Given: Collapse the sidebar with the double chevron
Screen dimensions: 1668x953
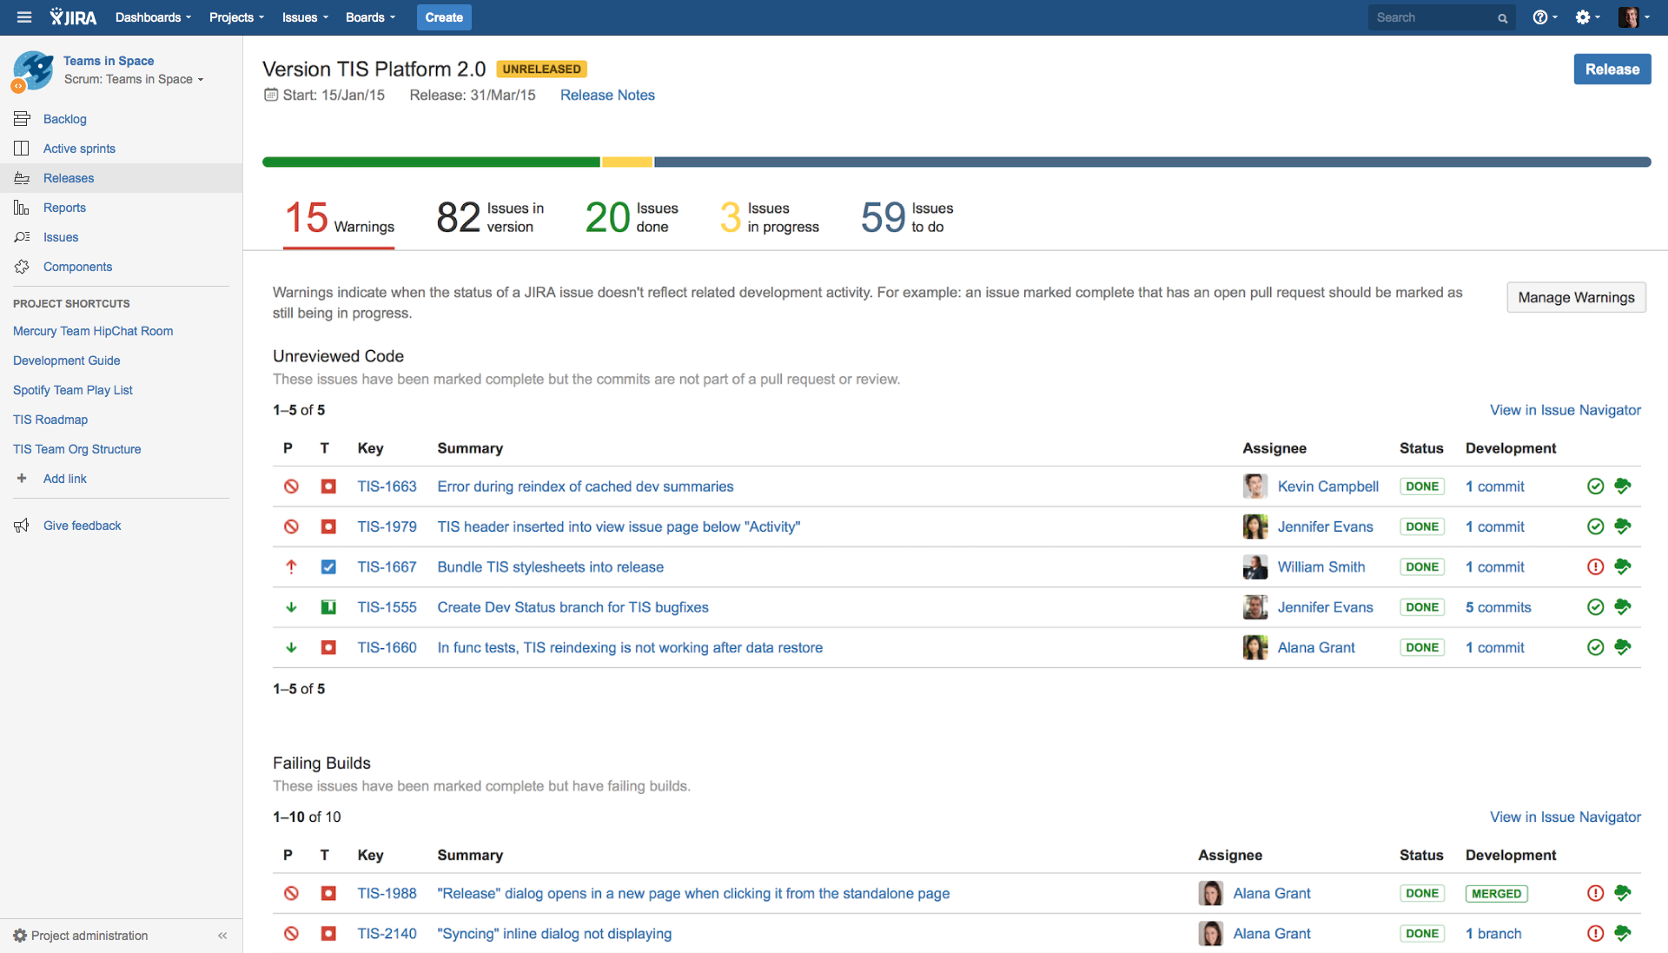Looking at the screenshot, I should [222, 936].
